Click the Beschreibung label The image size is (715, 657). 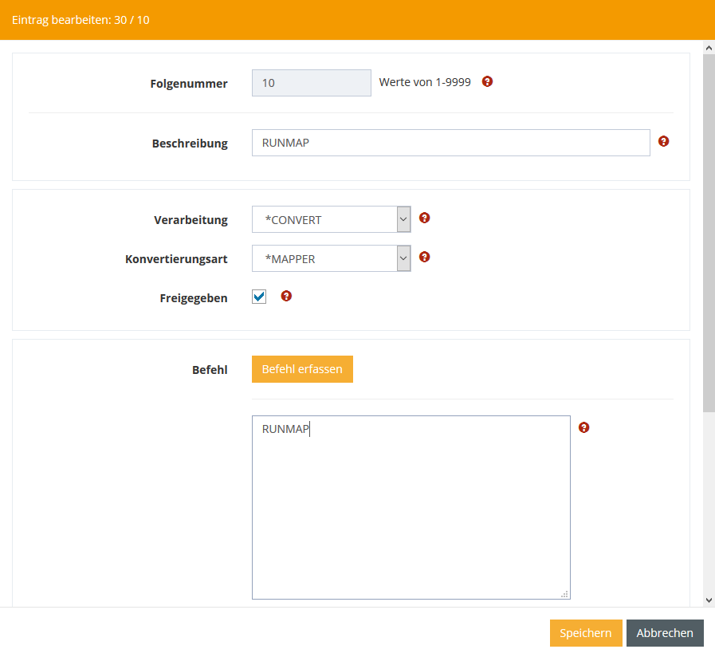click(x=190, y=144)
